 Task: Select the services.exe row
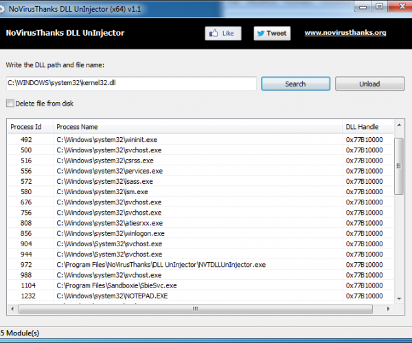[201, 171]
